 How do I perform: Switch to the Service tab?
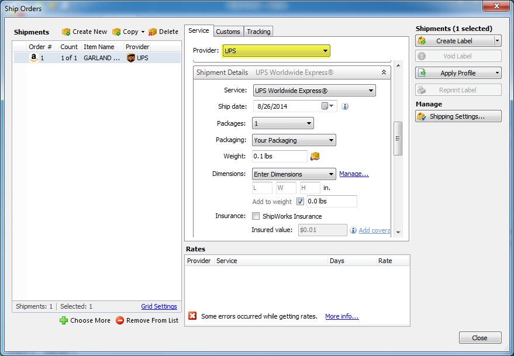pyautogui.click(x=199, y=30)
